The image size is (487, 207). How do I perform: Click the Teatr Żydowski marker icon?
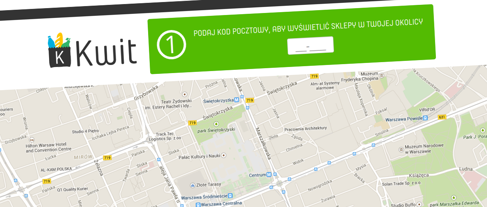185,94
